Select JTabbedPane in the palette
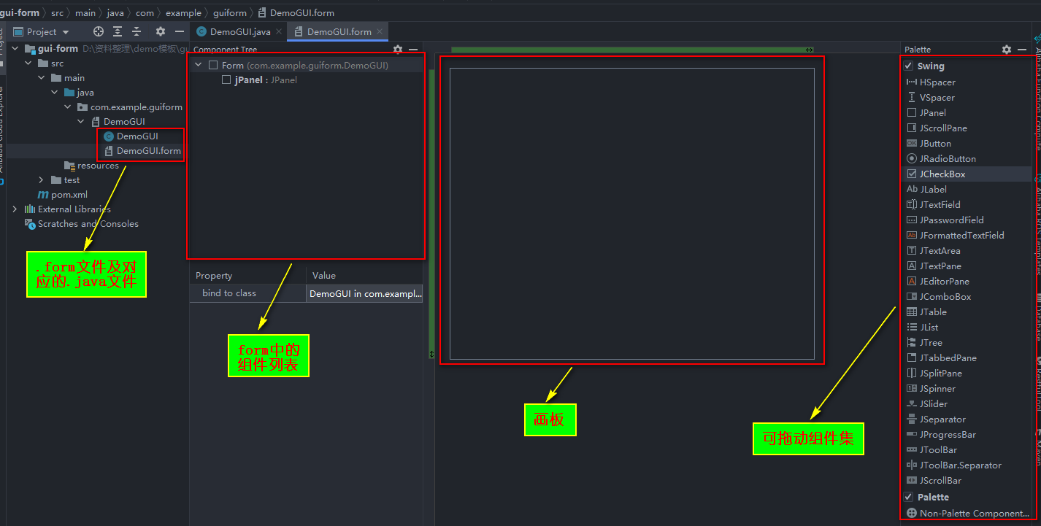The height and width of the screenshot is (526, 1041). point(942,358)
